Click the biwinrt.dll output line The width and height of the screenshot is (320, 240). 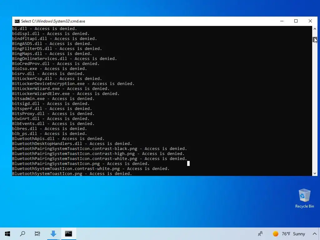51,118
